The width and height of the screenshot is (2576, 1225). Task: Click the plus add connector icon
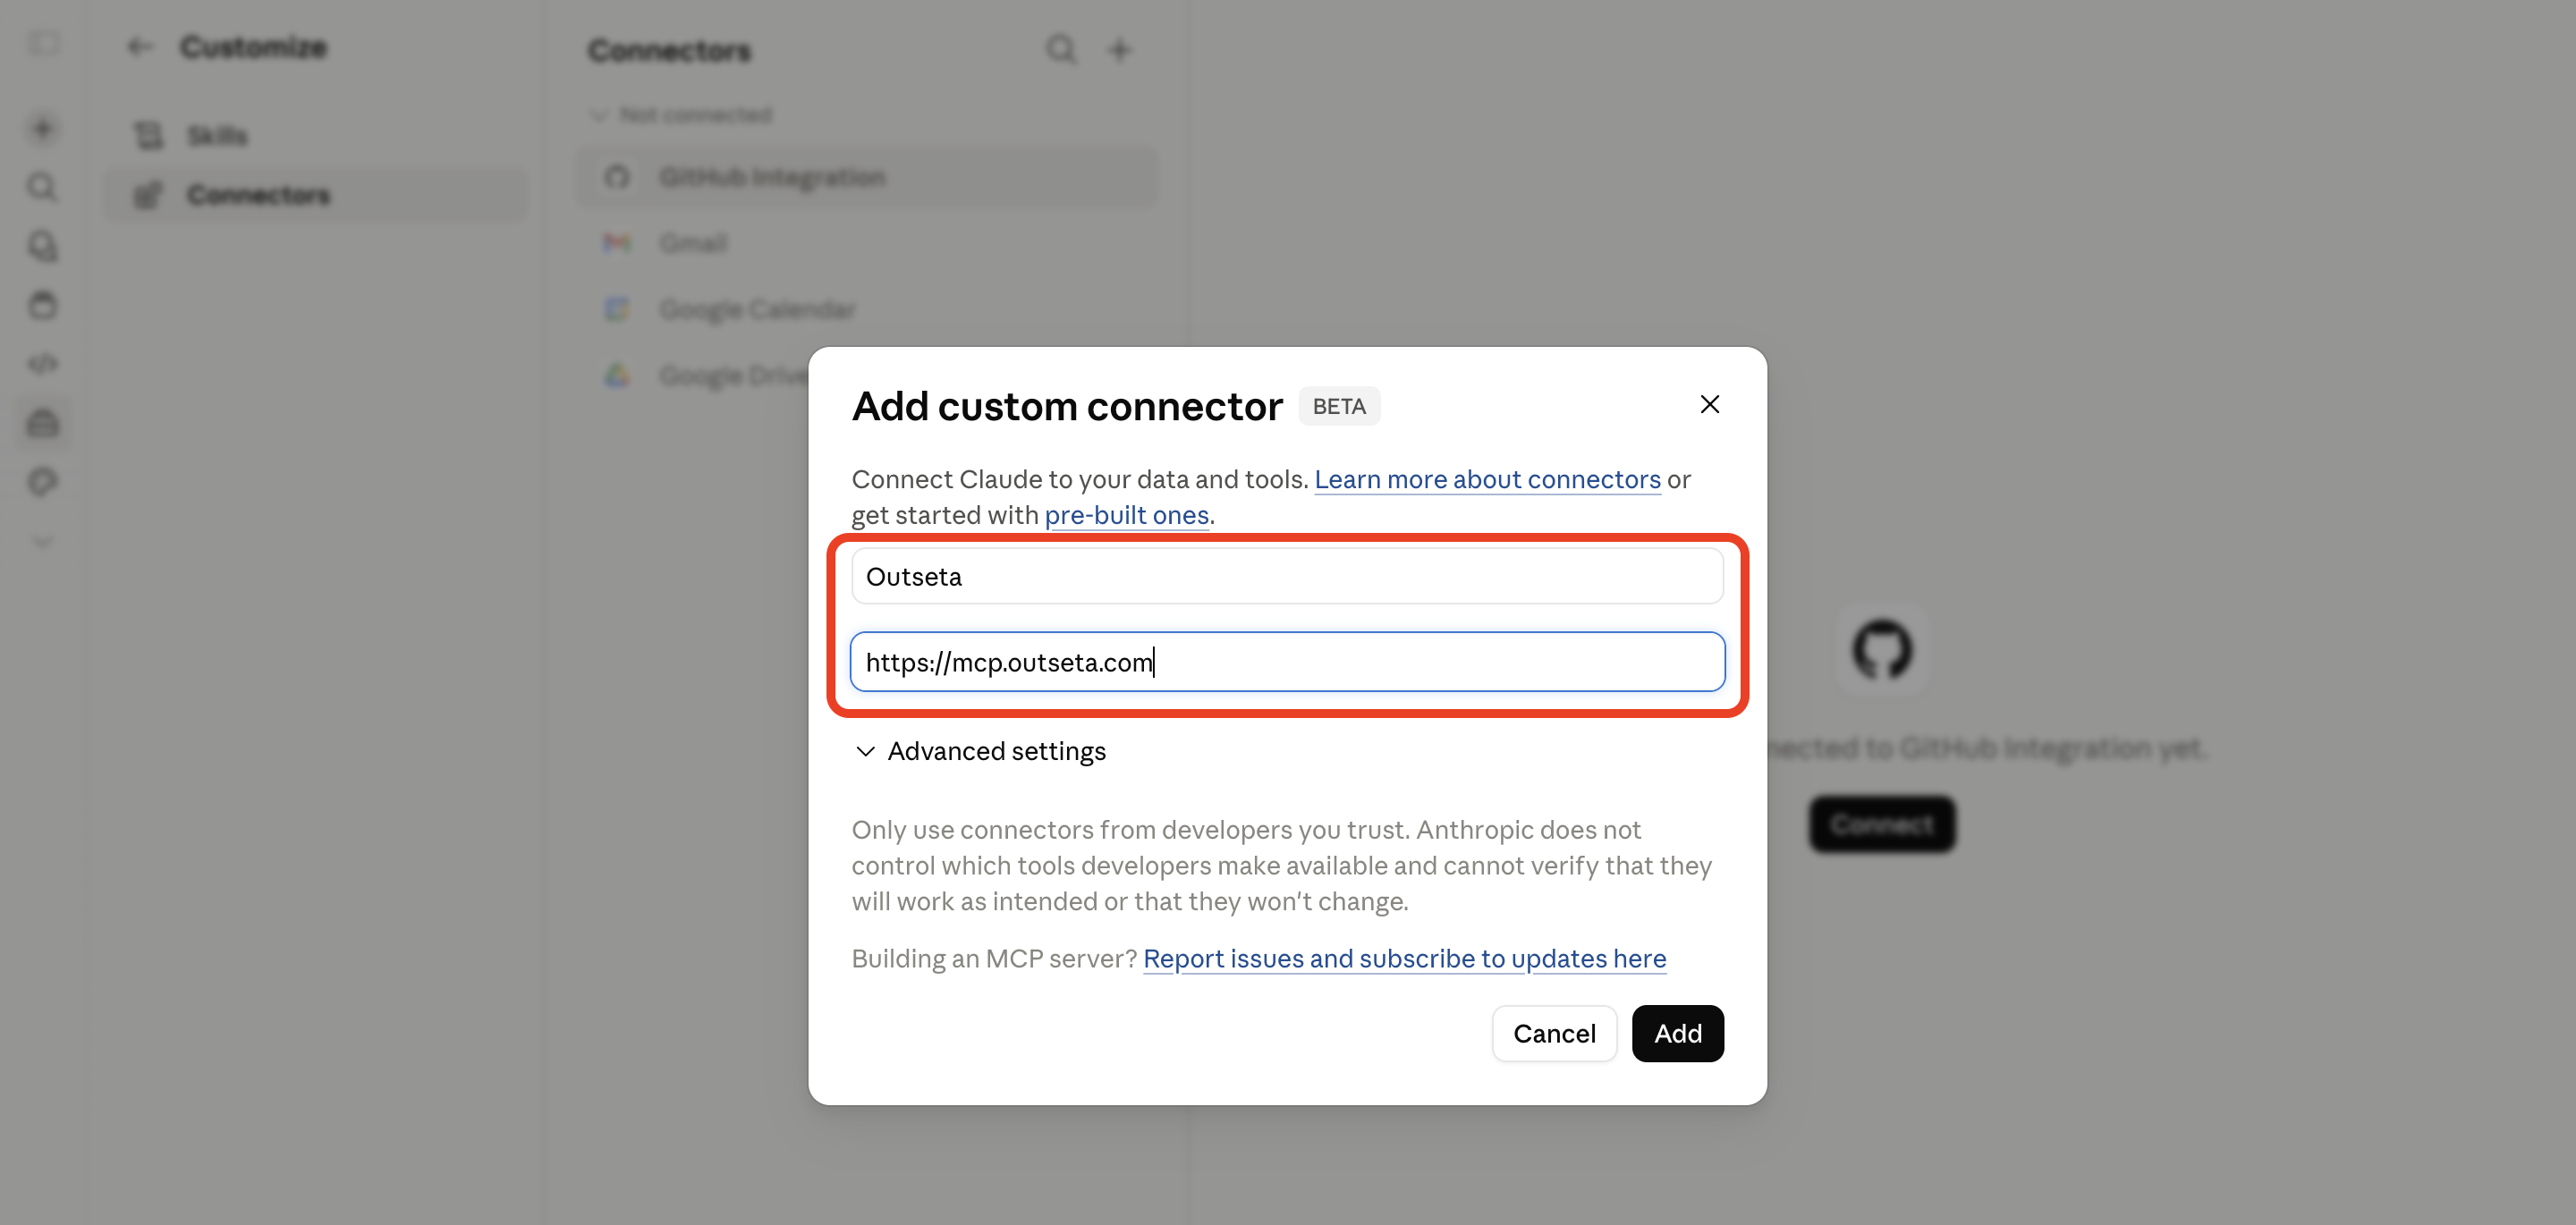click(x=1119, y=49)
